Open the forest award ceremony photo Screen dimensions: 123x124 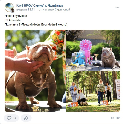(x=93, y=91)
